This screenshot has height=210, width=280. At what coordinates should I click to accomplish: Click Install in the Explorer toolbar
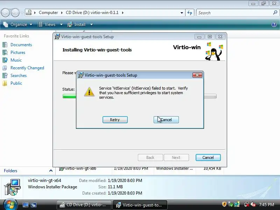tap(77, 24)
